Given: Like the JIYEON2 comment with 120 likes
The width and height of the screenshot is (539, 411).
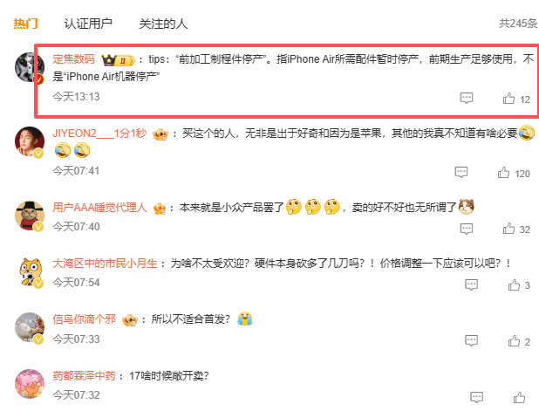Looking at the screenshot, I should pyautogui.click(x=503, y=172).
